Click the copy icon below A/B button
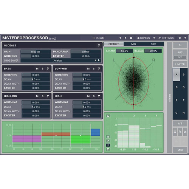The image size is (189, 189). (x=180, y=132)
